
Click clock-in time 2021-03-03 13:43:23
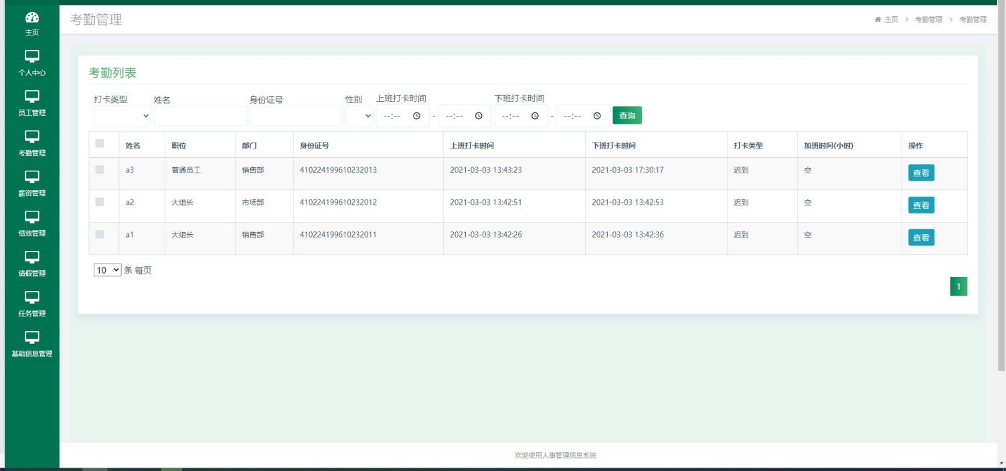(x=486, y=170)
